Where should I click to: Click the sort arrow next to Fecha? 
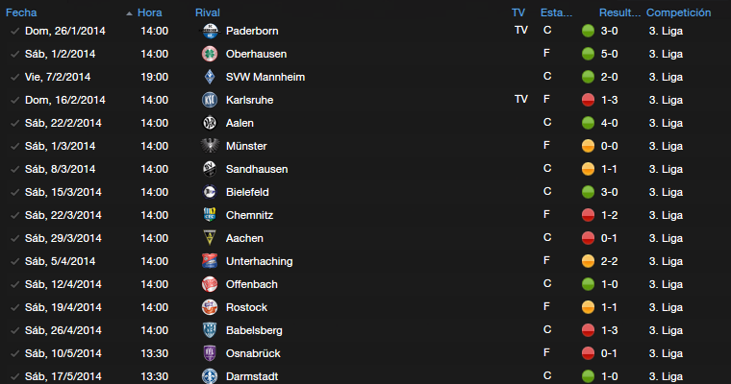[129, 13]
